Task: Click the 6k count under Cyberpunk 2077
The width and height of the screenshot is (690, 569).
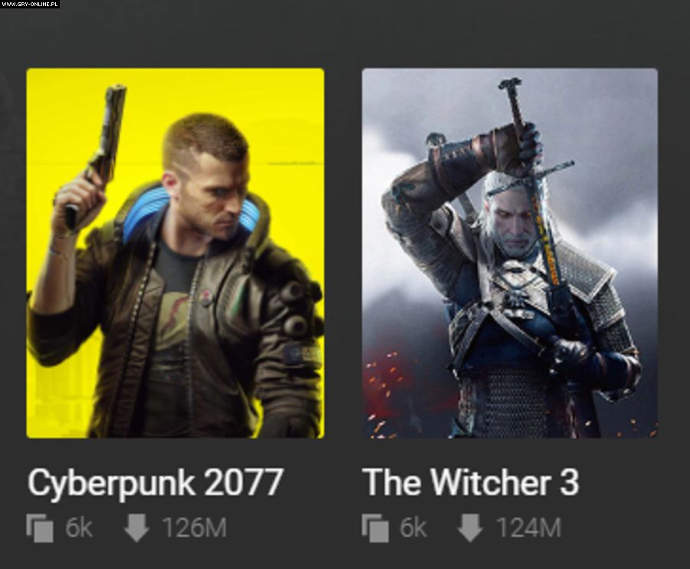Action: coord(79,527)
